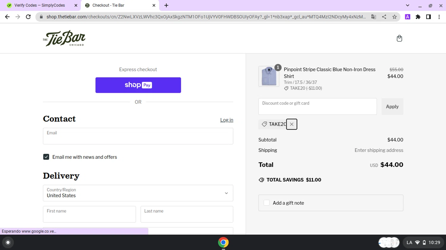The height and width of the screenshot is (250, 446).
Task: Expand the Country/Region dropdown
Action: (138, 193)
